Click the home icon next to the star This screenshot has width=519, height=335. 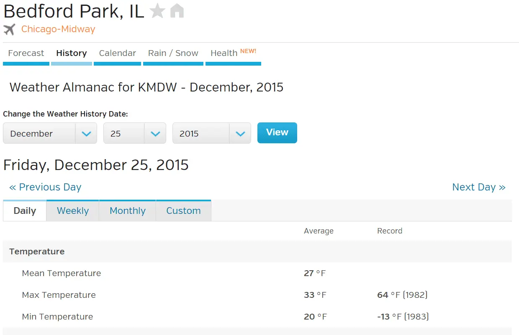(177, 11)
